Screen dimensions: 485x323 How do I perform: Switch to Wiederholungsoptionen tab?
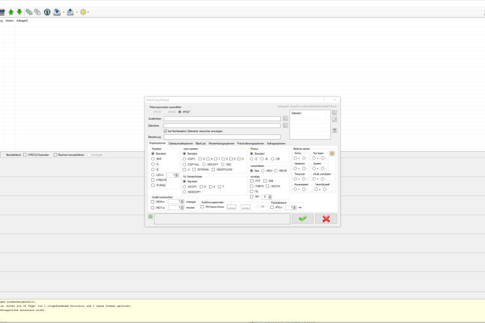(222, 144)
